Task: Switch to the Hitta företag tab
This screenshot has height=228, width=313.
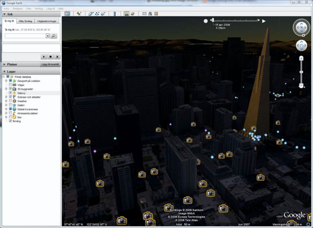Action: [25, 21]
